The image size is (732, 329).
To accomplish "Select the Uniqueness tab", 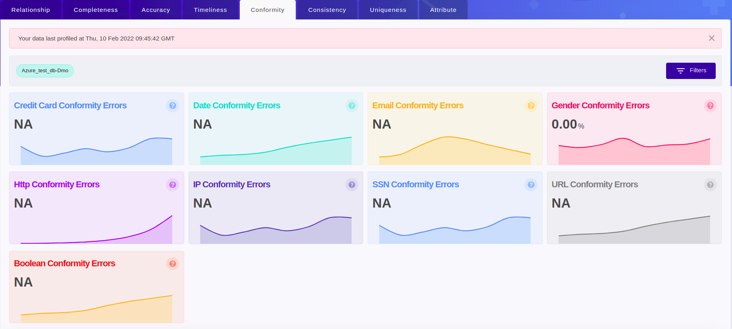I will (x=388, y=10).
